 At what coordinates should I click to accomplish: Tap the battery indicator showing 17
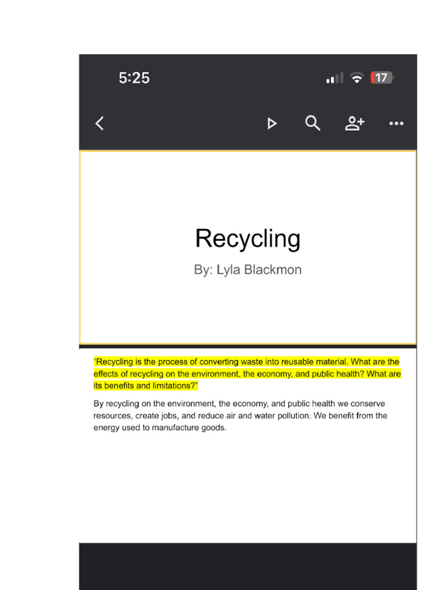[382, 78]
